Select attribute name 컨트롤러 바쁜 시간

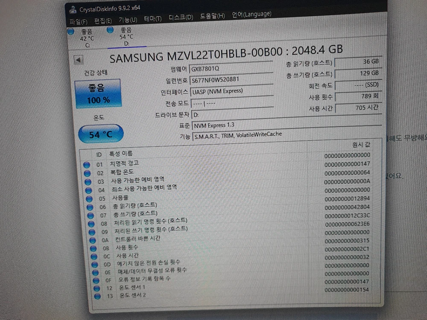[137, 239]
